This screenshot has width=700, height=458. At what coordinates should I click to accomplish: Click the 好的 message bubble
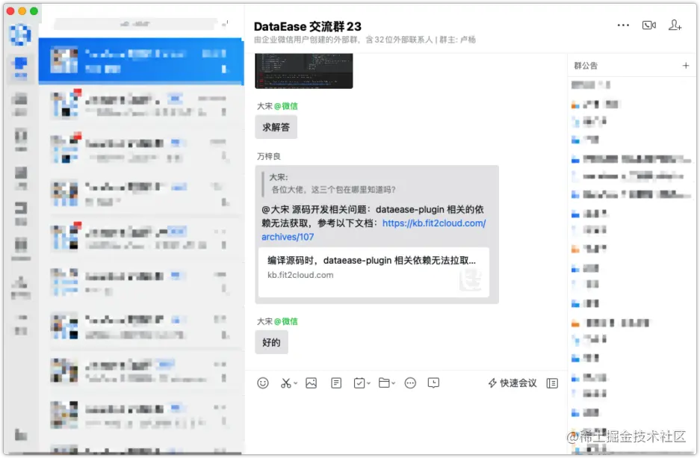271,342
